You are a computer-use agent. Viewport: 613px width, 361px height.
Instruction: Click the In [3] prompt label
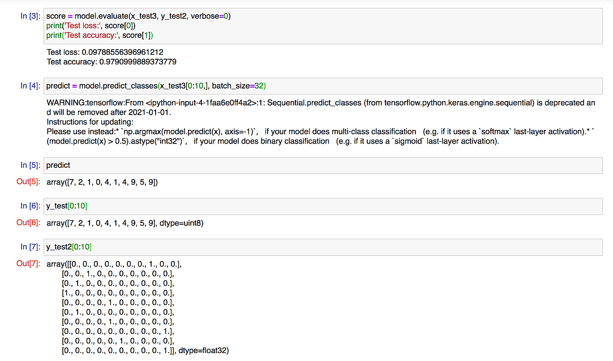click(30, 16)
